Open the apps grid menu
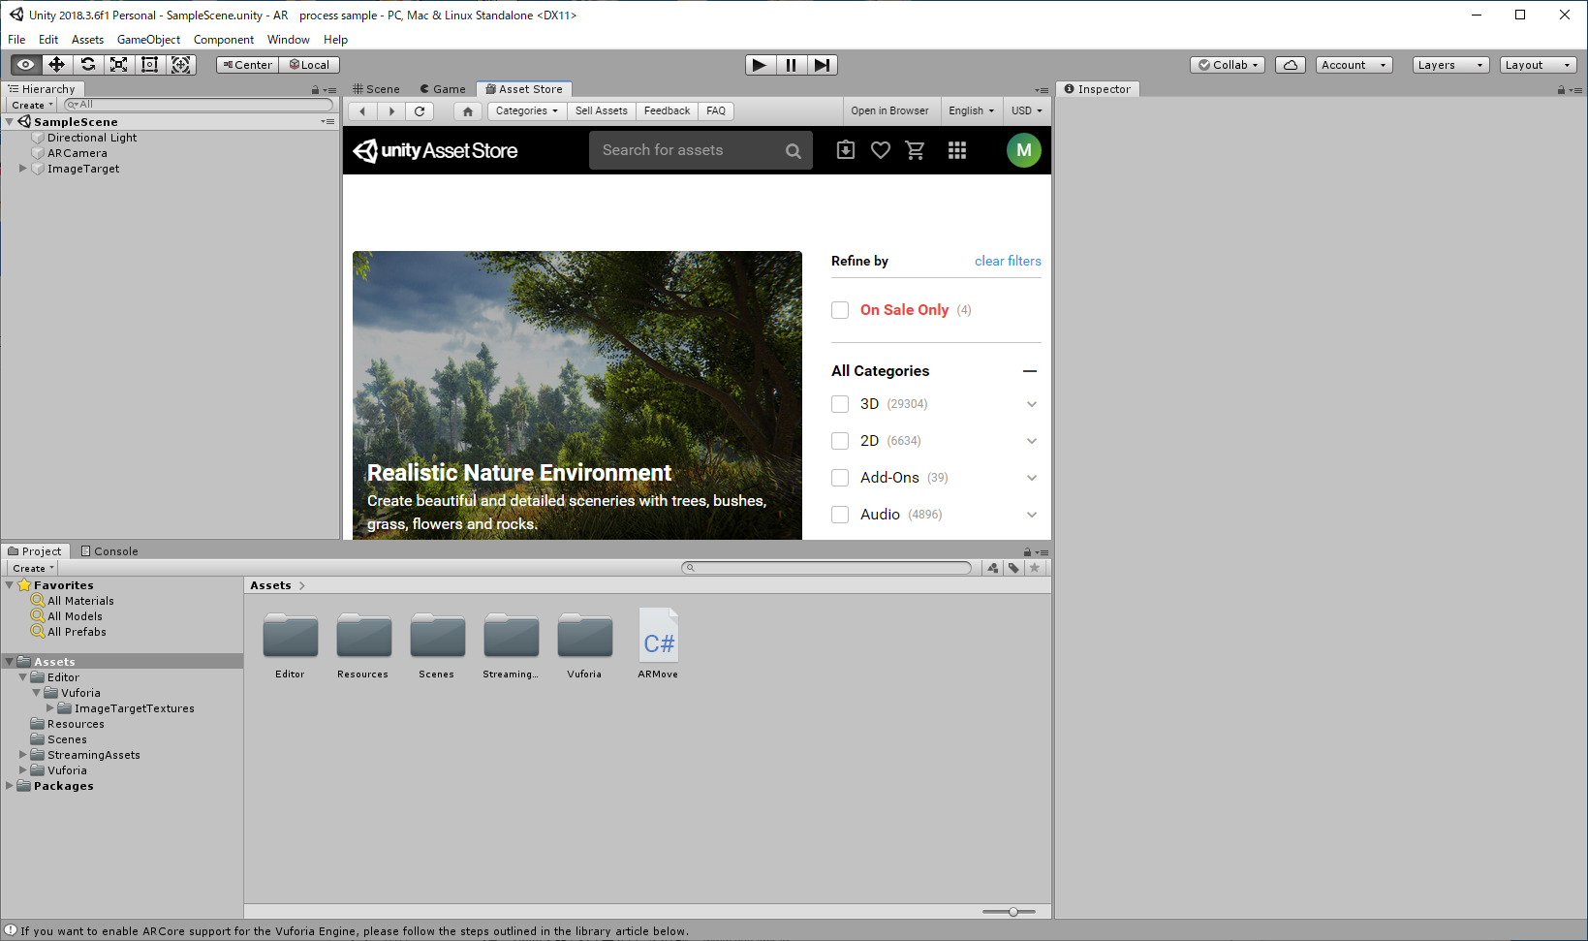 (x=957, y=150)
